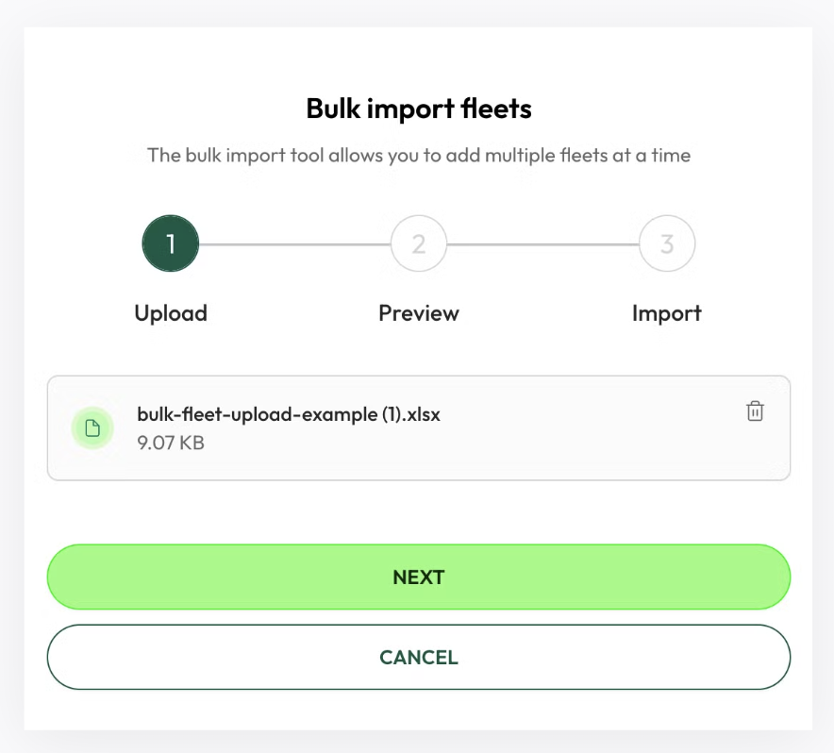Open the Import step label

666,313
